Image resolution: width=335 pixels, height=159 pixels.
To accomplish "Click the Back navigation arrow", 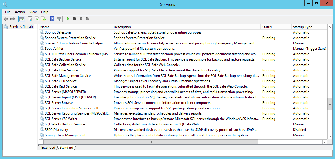I will (x=6, y=19).
